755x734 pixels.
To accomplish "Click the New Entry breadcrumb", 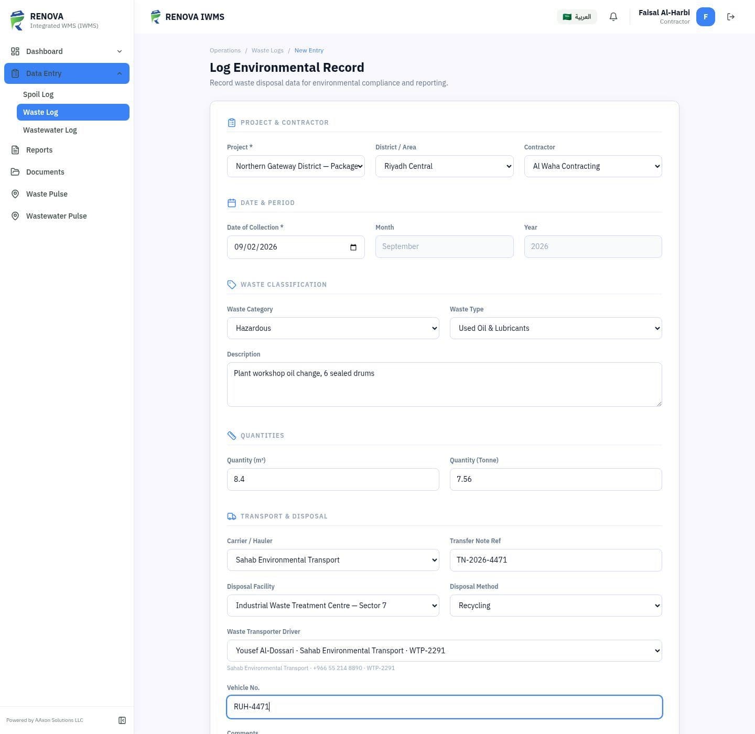I will (309, 50).
